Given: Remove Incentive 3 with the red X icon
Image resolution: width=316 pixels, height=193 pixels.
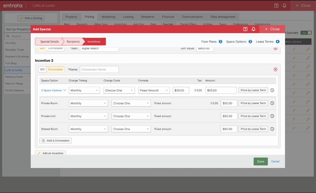Looking at the screenshot, I should click(275, 69).
